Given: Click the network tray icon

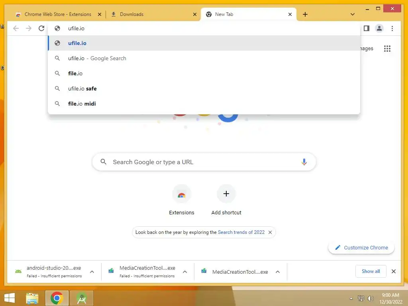Looking at the screenshot, I should (361, 298).
